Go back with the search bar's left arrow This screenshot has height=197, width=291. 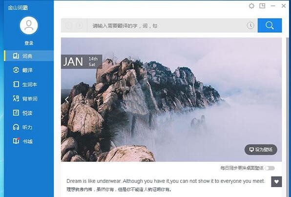[x=68, y=25]
